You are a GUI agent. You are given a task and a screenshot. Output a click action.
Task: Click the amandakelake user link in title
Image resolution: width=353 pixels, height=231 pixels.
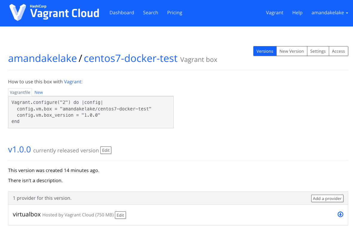point(42,59)
